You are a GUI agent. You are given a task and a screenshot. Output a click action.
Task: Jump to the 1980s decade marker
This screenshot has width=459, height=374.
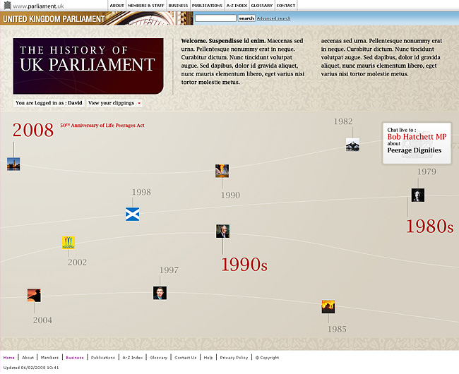(x=430, y=227)
